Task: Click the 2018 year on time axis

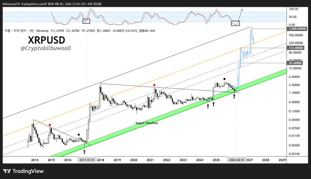Action: pos(101,160)
